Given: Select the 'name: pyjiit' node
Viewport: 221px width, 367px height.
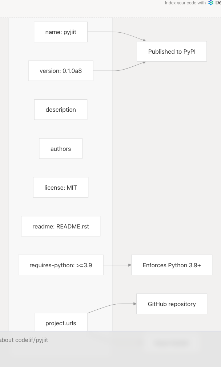Looking at the screenshot, I should [61, 32].
